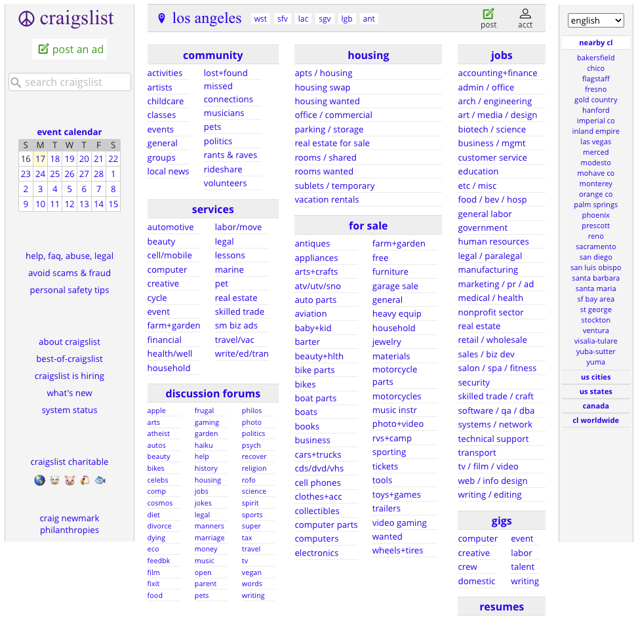Open best-of-craigslist

tap(69, 359)
